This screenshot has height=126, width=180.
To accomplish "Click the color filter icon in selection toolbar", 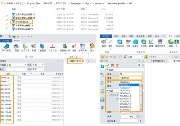I will point(125,57).
